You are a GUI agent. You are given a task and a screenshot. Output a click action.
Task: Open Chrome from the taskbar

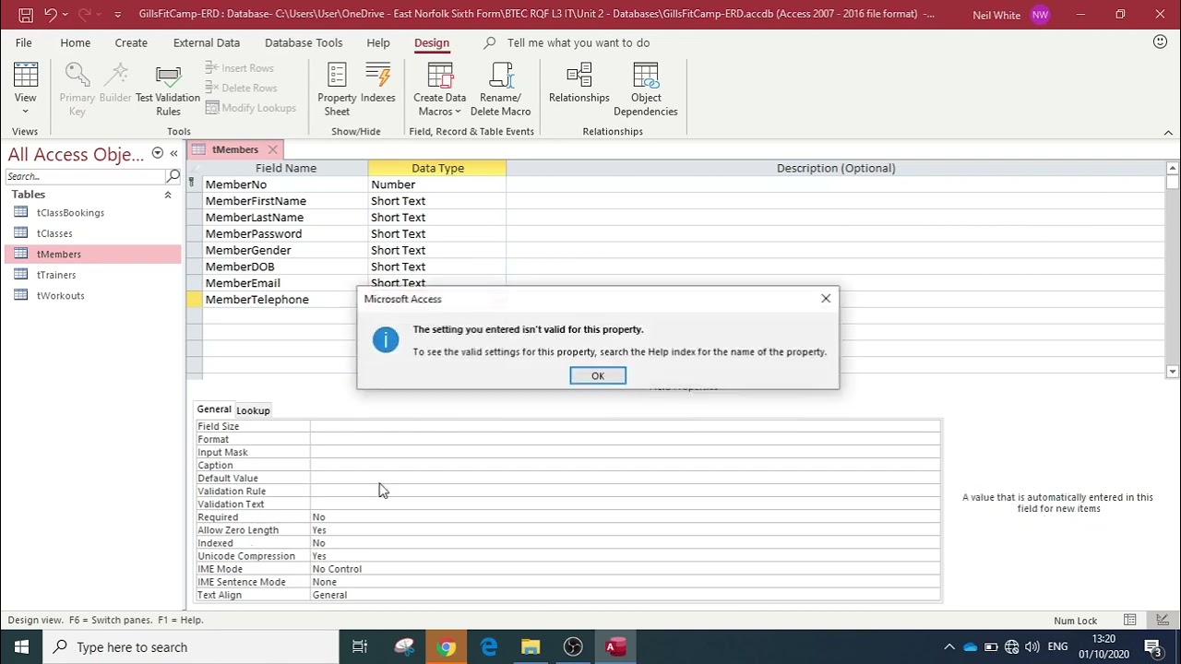tap(447, 647)
